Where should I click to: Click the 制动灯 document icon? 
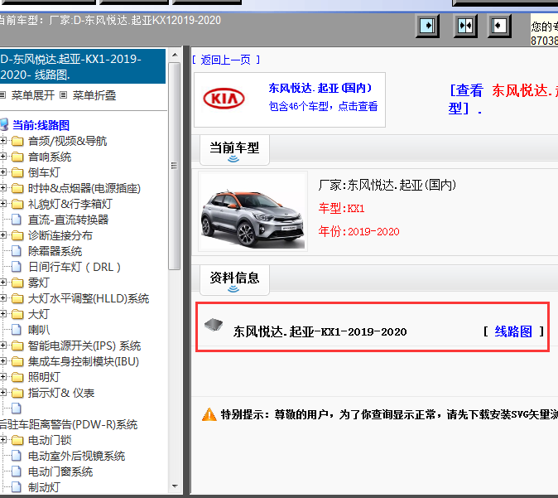pyautogui.click(x=16, y=487)
